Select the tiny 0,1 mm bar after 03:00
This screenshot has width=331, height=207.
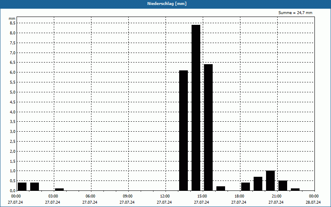[x=59, y=190]
